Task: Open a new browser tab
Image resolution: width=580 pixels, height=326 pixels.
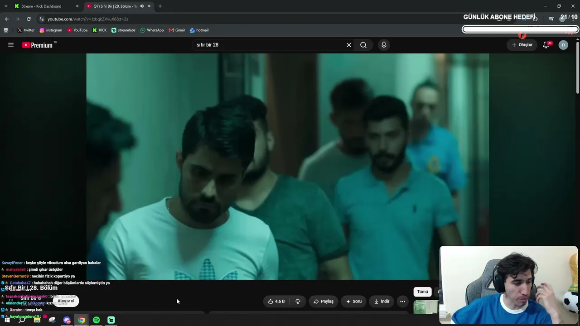Action: [x=160, y=6]
